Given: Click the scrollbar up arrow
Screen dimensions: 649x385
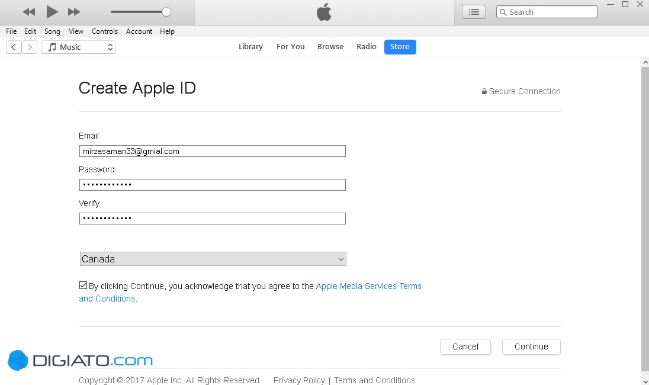Looking at the screenshot, I should pos(645,63).
